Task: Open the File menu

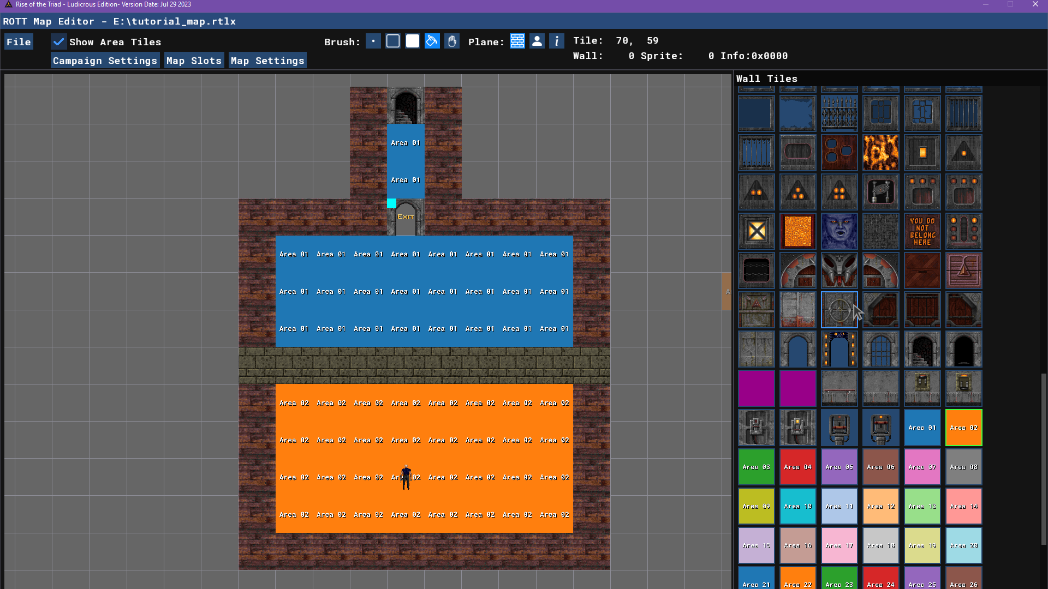Action: click(19, 42)
